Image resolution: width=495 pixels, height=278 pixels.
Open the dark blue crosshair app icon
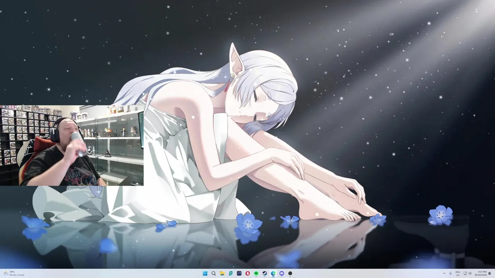pyautogui.click(x=239, y=273)
